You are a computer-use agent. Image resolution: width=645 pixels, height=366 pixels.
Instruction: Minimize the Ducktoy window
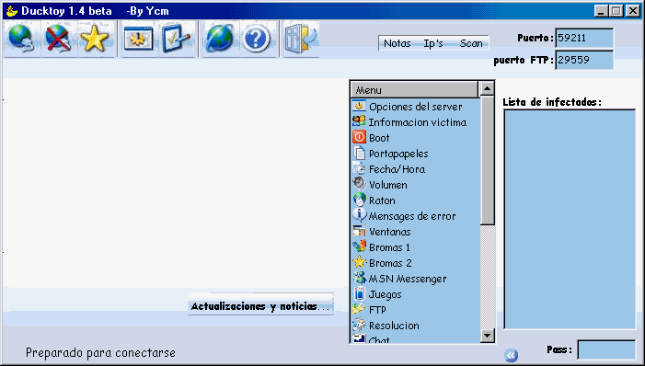coord(601,11)
